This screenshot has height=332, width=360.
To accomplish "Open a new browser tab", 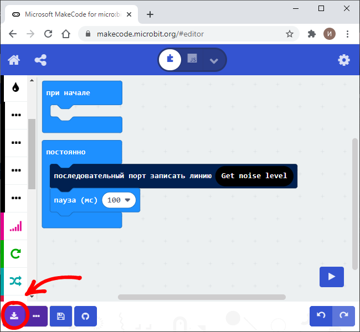I will click(150, 14).
